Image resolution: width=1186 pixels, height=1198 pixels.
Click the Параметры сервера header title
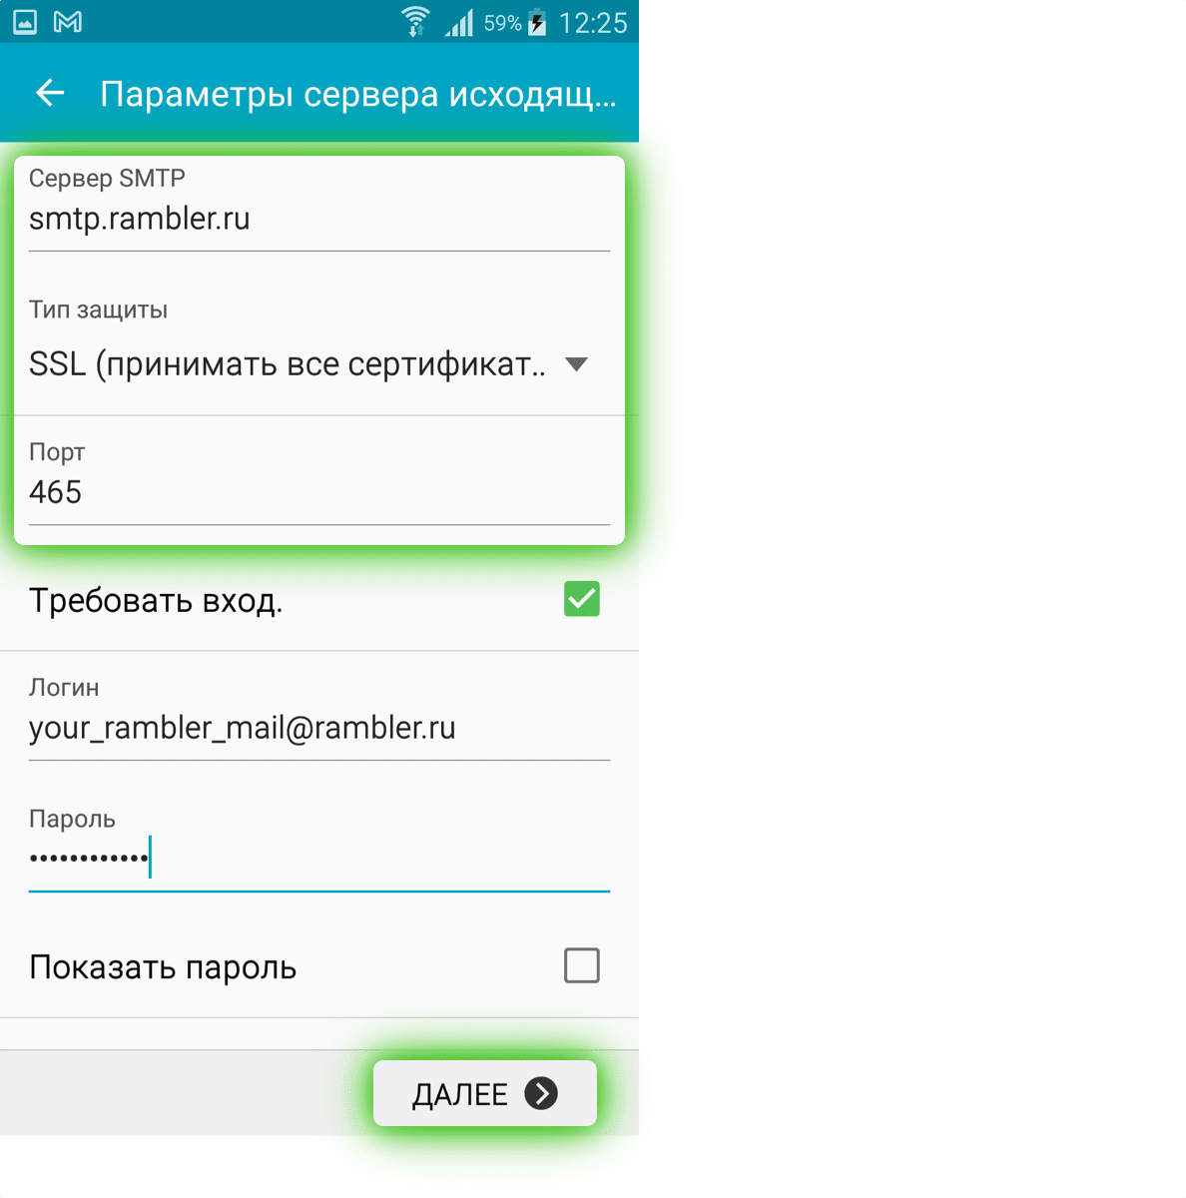pos(357,94)
